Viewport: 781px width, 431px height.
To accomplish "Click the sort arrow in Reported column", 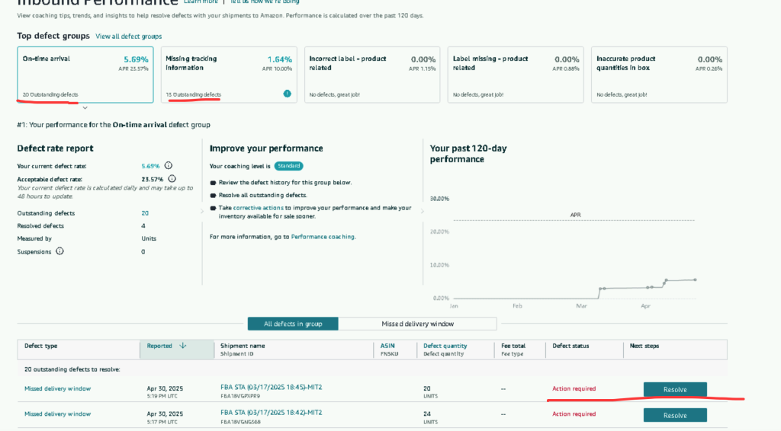I will (x=183, y=346).
